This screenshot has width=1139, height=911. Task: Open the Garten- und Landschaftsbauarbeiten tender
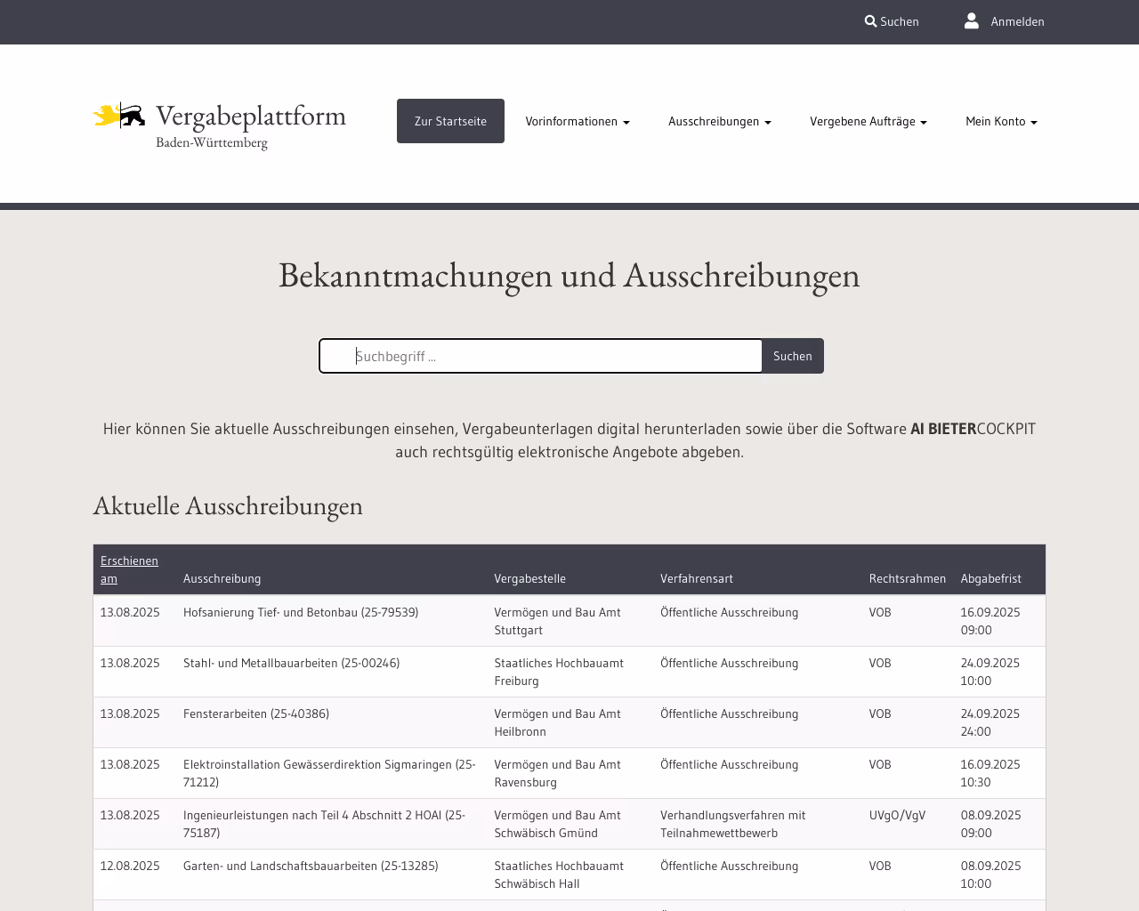point(311,865)
